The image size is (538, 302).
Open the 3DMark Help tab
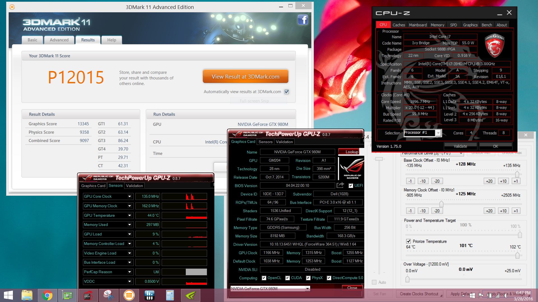point(112,40)
